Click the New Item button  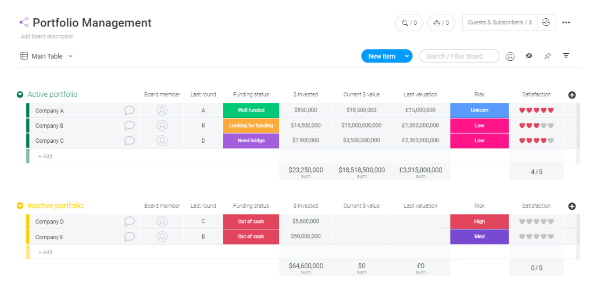[x=381, y=56]
